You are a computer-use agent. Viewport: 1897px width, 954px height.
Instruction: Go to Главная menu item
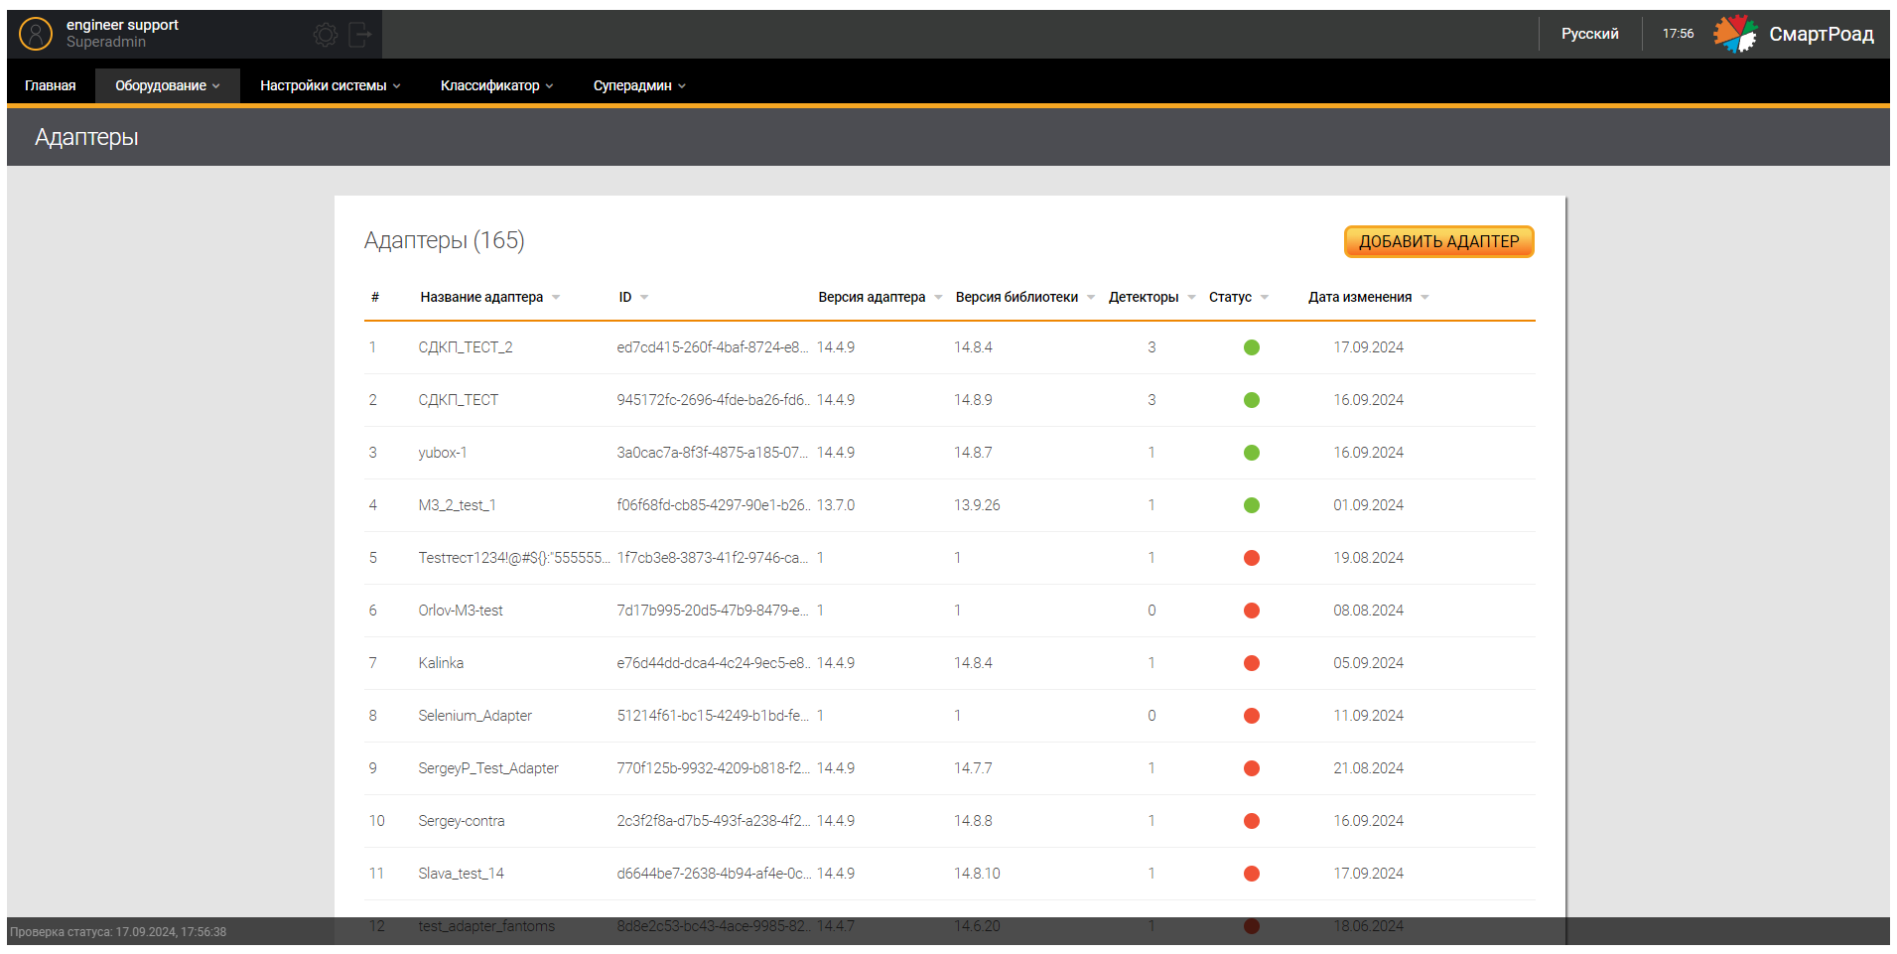coord(51,85)
